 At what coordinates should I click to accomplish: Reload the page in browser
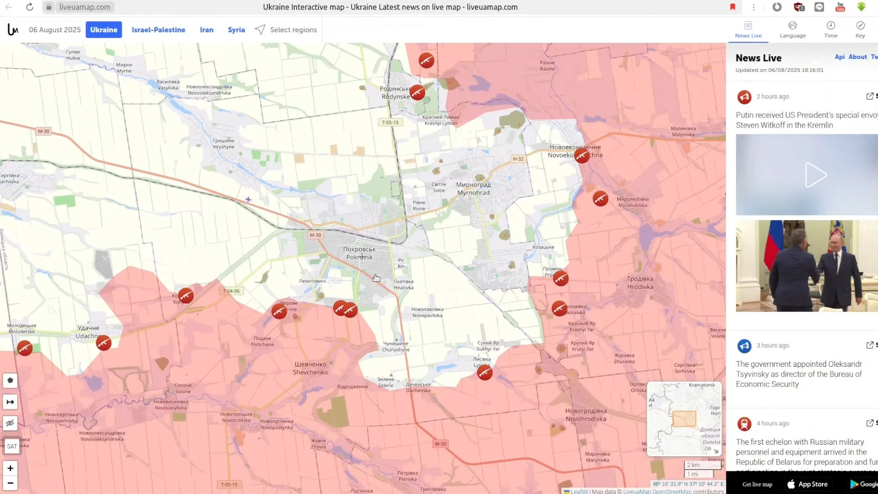30,7
